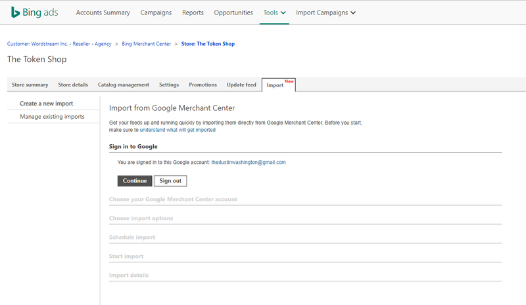The image size is (526, 305).
Task: Go to Bing Merchant Center breadcrumb
Action: click(x=146, y=44)
